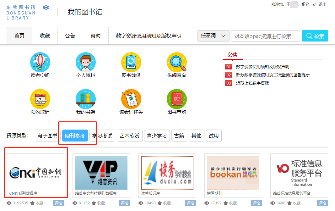Click the 收藏 star under 维普标准信息服务平台
335x211 pixels.
[x=289, y=203]
